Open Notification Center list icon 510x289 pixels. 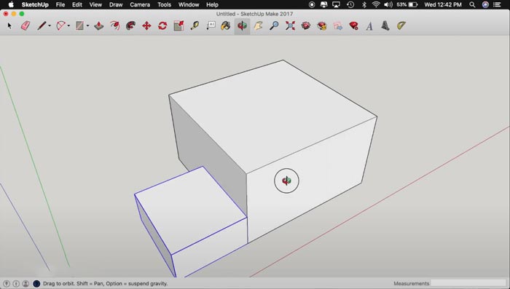(x=497, y=4)
